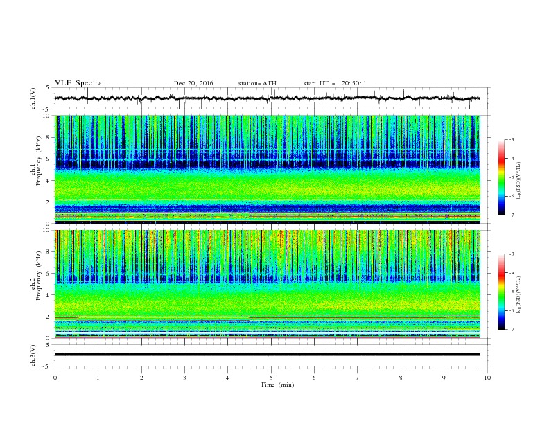This screenshot has height=424, width=549.
Task: Click the "9" tick on the time axis
Action: click(x=444, y=378)
